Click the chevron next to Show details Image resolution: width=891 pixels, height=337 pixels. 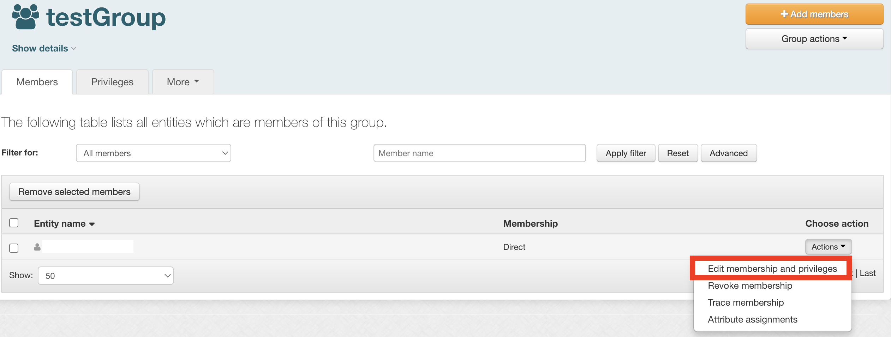coord(74,49)
